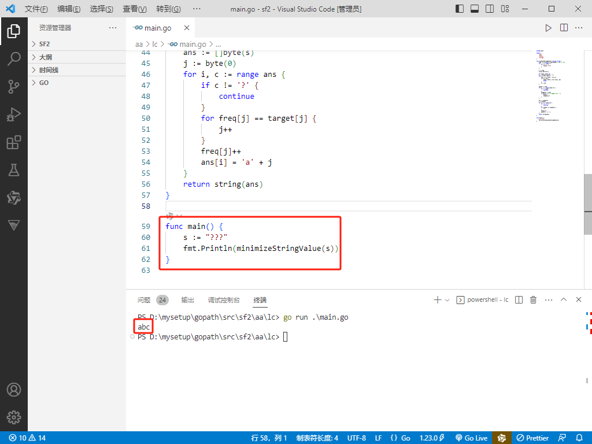Switch to the 输出 output tab
592x444 pixels.
pyautogui.click(x=188, y=300)
